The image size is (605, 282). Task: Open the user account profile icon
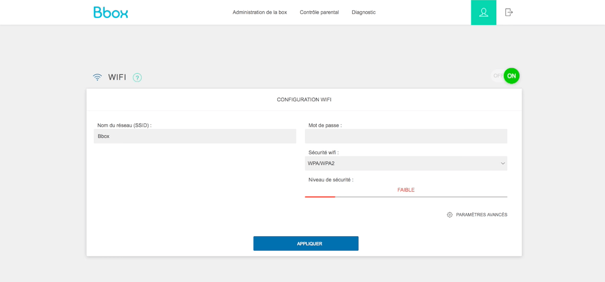click(483, 12)
